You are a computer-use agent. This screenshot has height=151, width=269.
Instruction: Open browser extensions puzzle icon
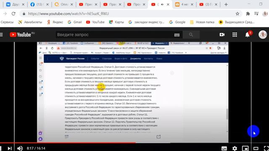[248, 14]
